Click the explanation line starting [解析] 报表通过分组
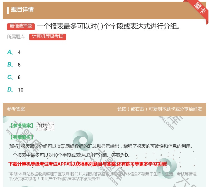 [100, 146]
